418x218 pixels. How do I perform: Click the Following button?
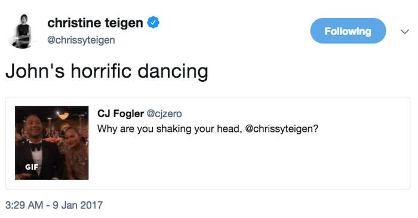pos(348,31)
